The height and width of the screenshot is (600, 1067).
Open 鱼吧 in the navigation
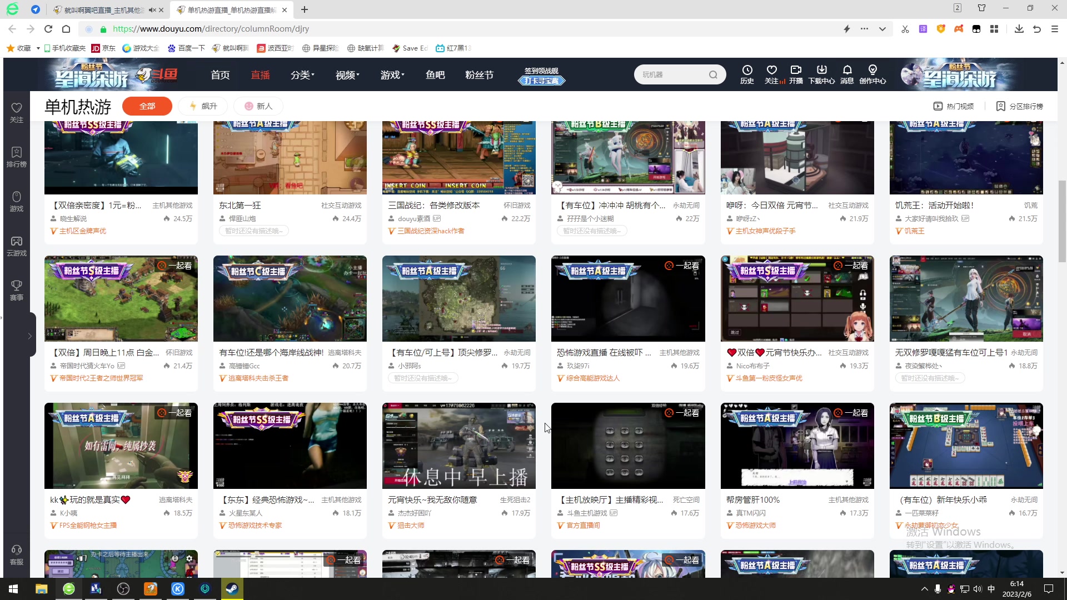coord(435,75)
